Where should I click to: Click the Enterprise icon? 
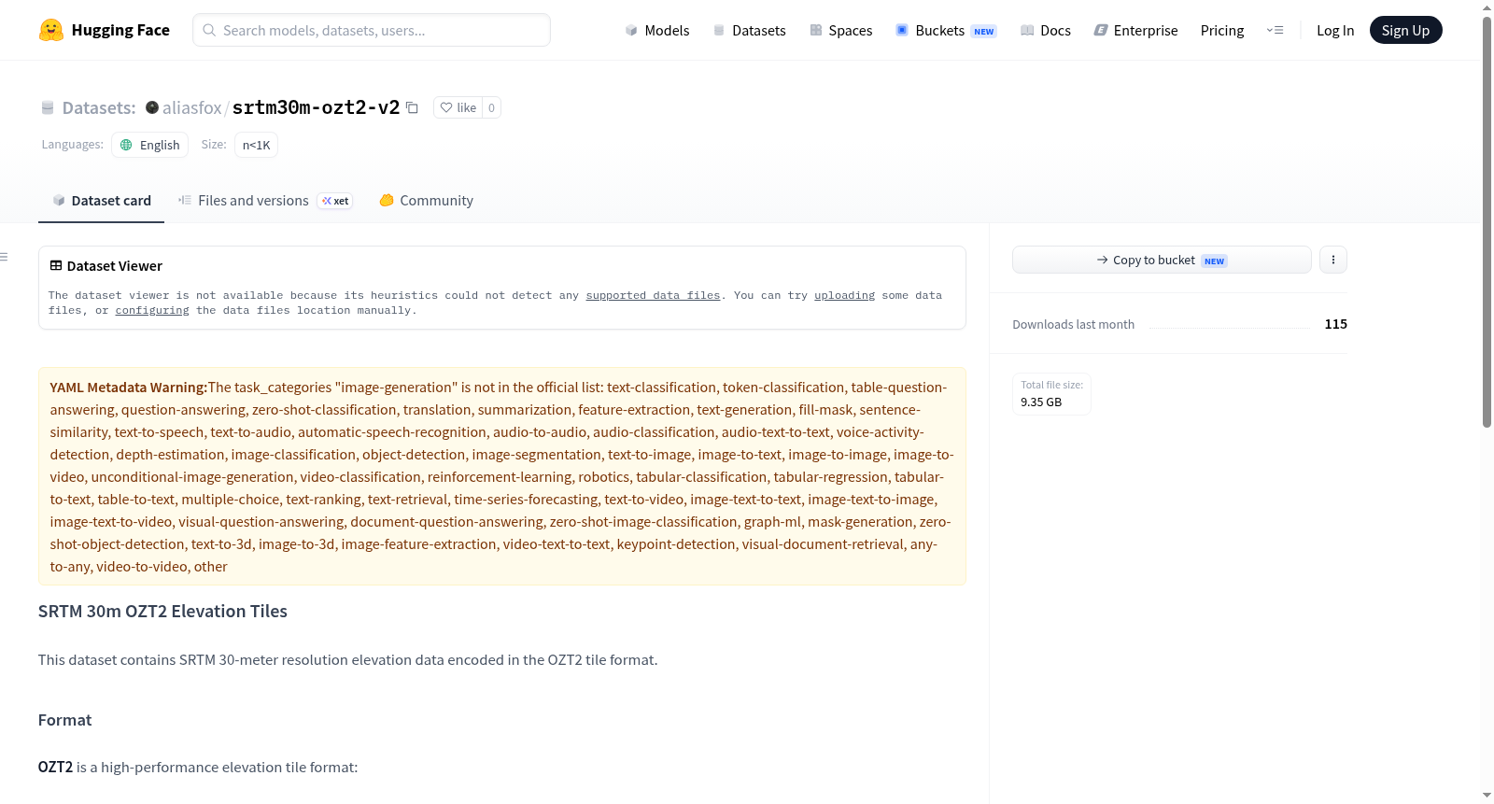pyautogui.click(x=1101, y=30)
